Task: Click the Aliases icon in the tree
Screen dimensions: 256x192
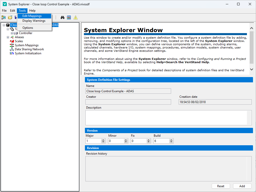Action: [12, 37]
